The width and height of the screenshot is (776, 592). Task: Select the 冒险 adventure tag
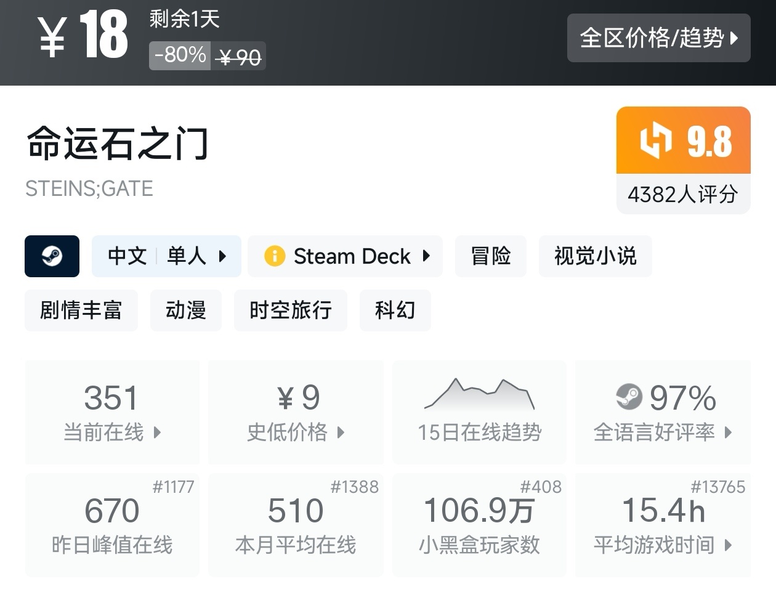(490, 256)
